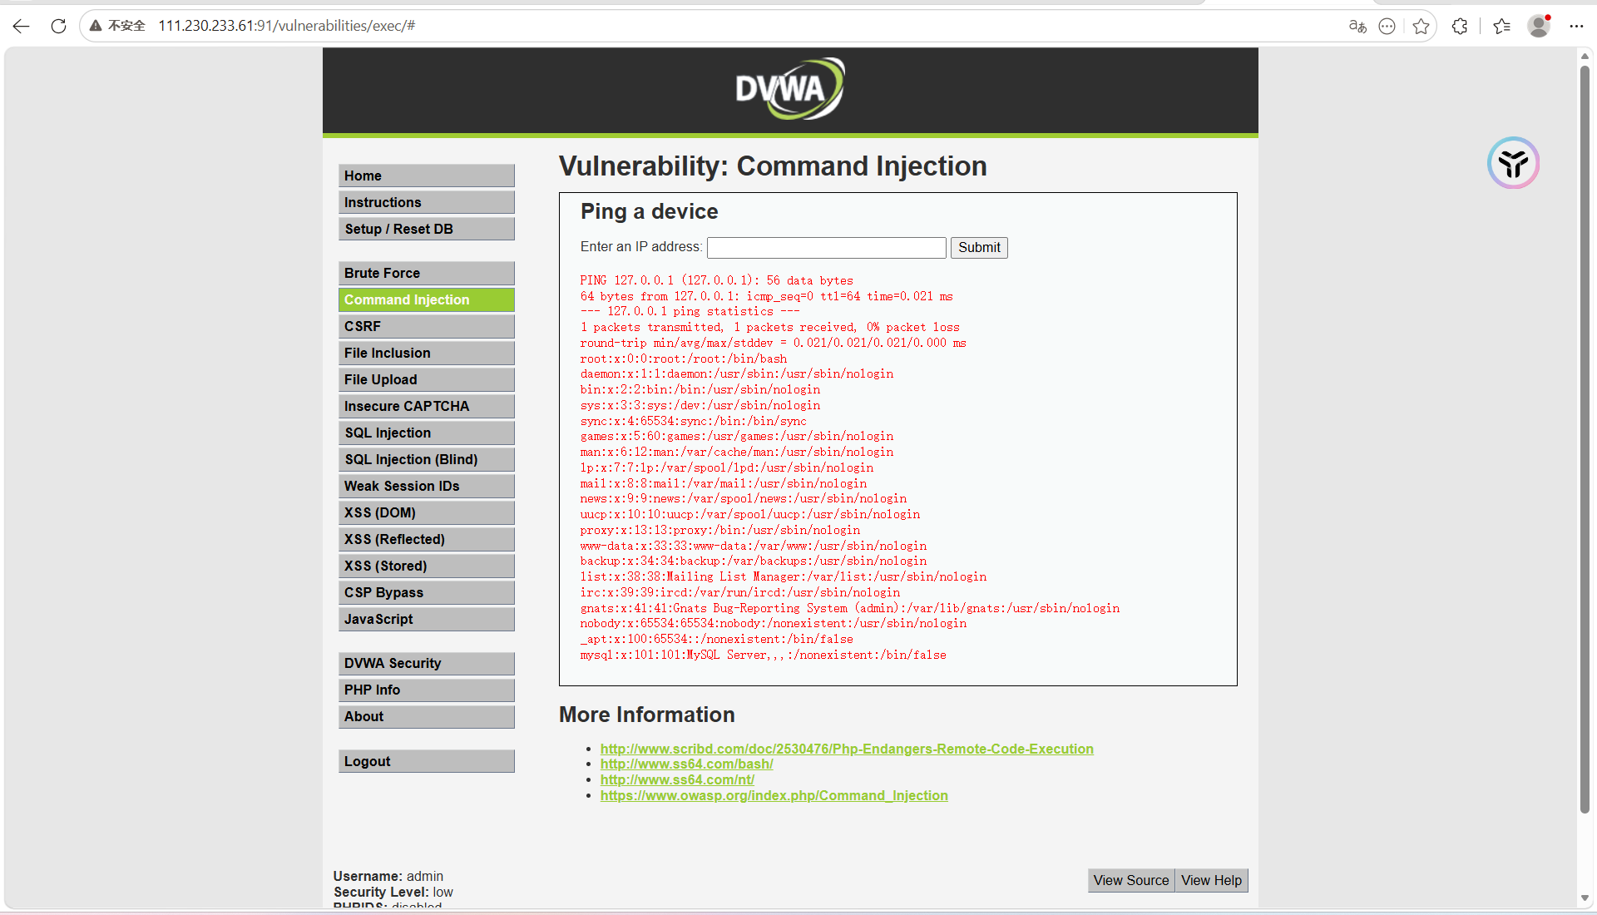Click the More Information heading
Viewport: 1597px width, 915px height.
[647, 715]
